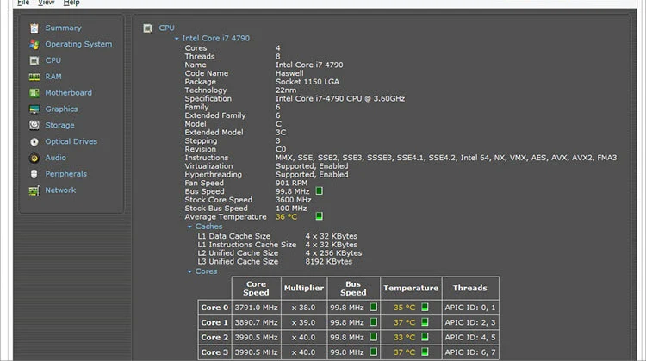Show the Graphics section
This screenshot has height=361, width=646.
click(x=61, y=109)
